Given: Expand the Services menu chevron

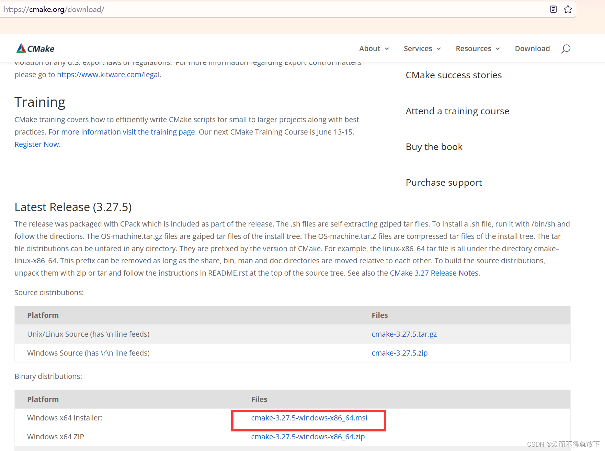Looking at the screenshot, I should 439,49.
